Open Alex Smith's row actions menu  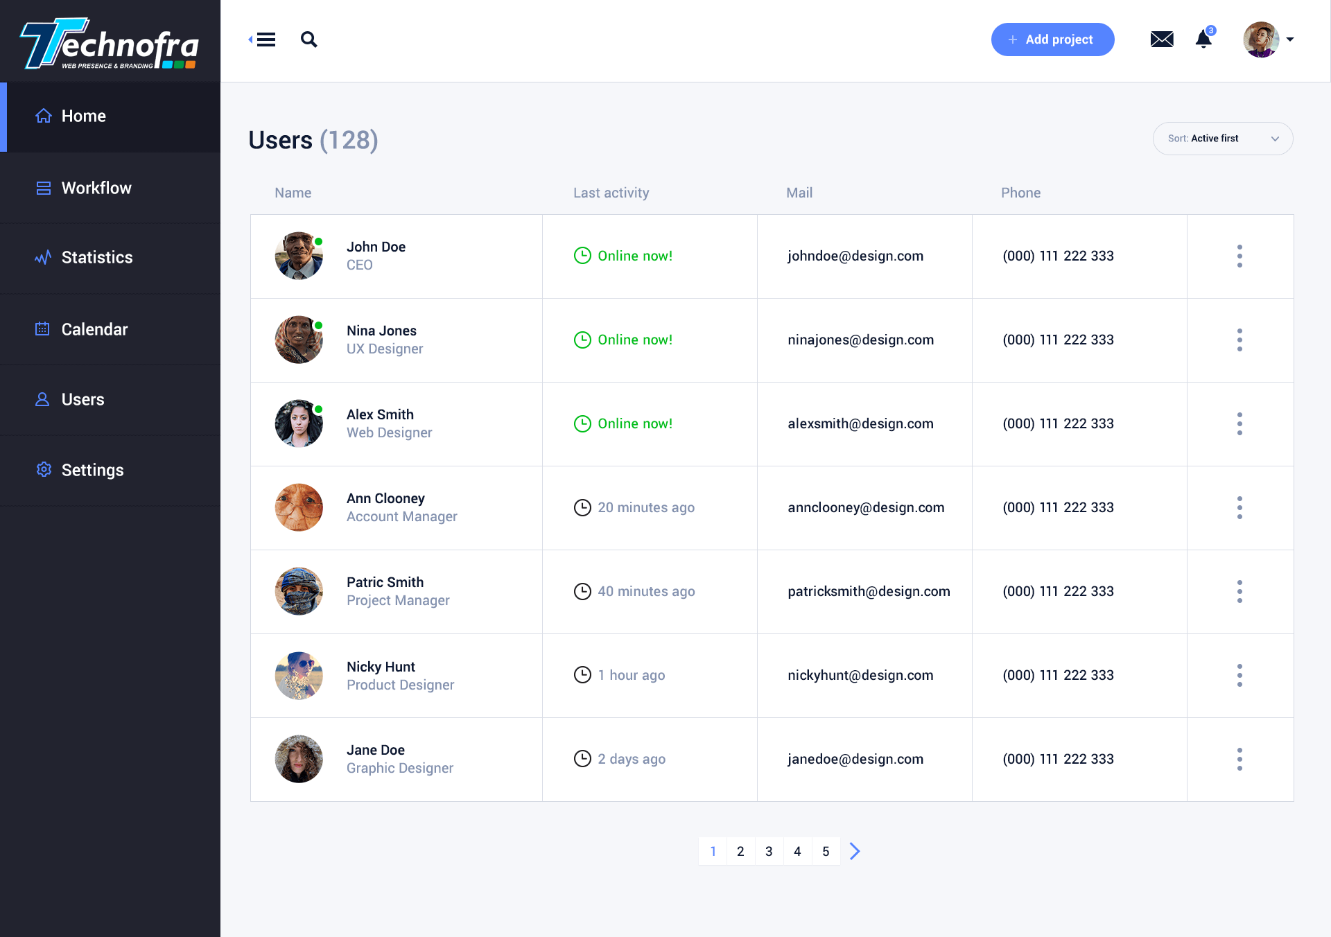(1239, 423)
